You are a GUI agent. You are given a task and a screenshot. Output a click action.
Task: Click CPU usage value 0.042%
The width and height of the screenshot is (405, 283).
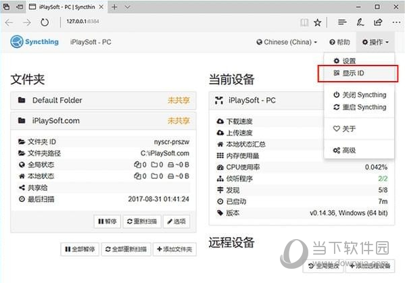(376, 168)
